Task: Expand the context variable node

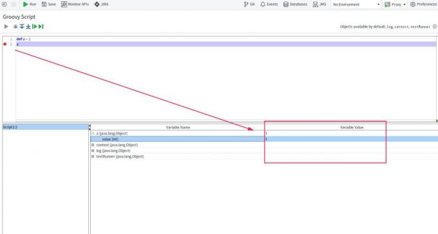Action: click(93, 145)
